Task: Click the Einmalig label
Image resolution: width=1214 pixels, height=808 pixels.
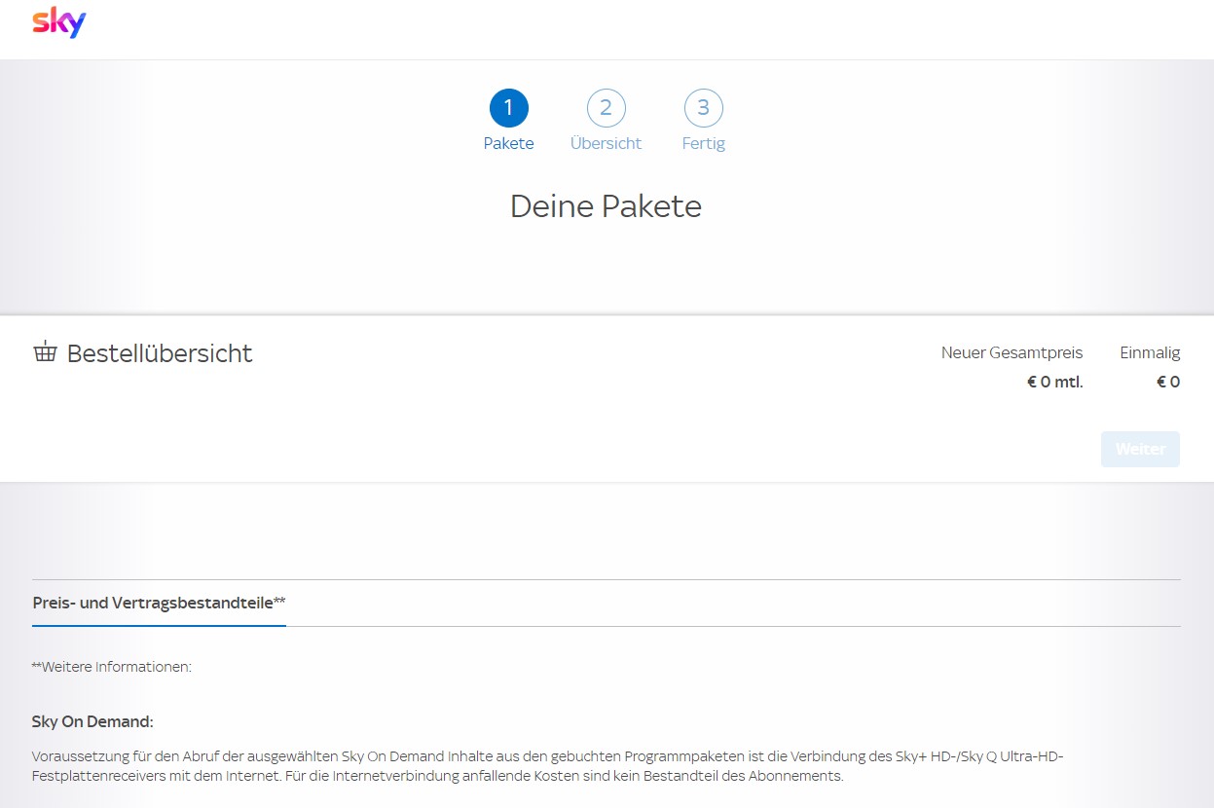Action: click(x=1150, y=352)
